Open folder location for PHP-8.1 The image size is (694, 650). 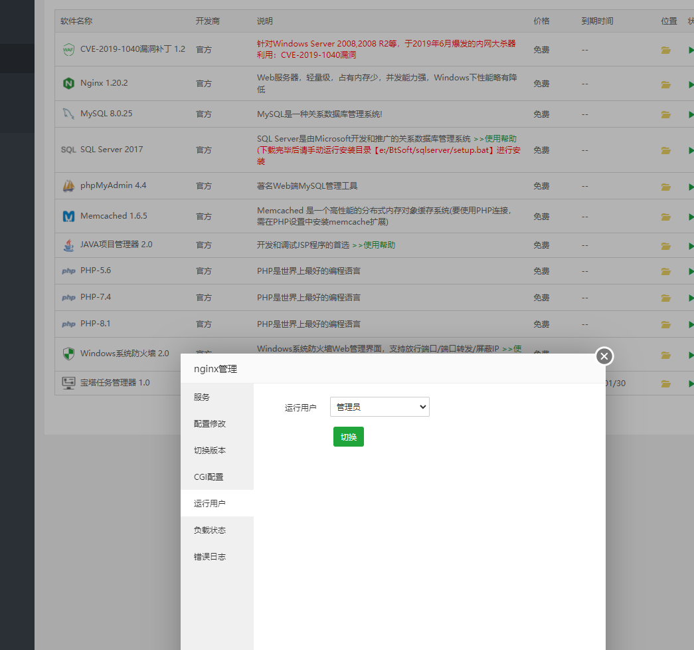click(x=665, y=325)
